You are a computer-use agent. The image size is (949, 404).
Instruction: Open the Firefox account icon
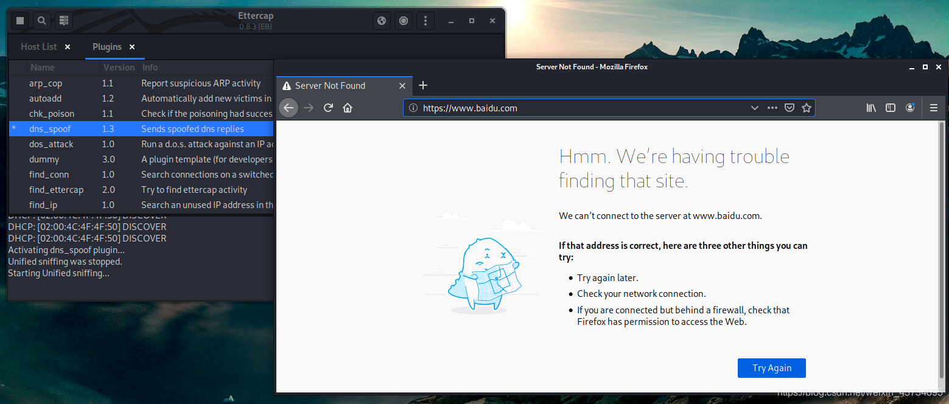tap(910, 108)
